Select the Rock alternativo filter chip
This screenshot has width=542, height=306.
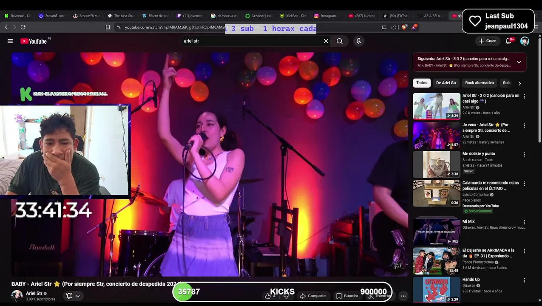pos(480,83)
